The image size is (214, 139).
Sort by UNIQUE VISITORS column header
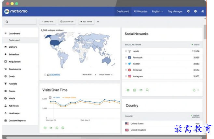[195, 116]
